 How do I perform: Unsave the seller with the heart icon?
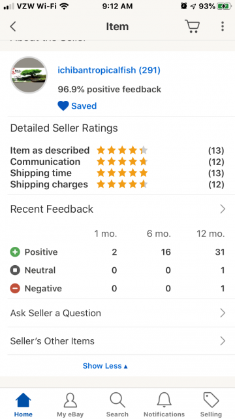point(63,106)
